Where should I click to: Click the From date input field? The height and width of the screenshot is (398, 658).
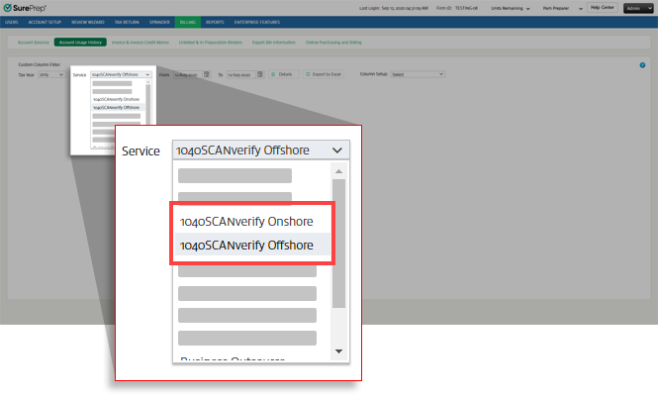point(188,74)
